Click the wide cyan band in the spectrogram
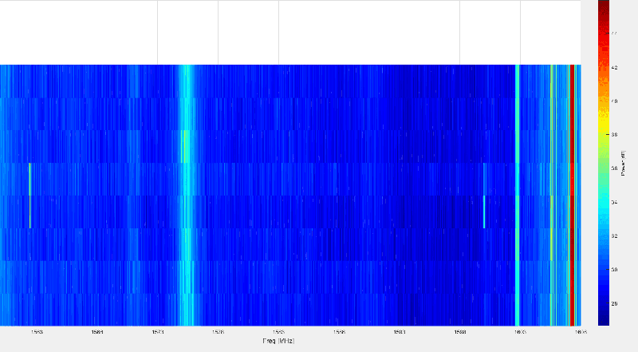This screenshot has height=352, width=638. click(x=187, y=192)
